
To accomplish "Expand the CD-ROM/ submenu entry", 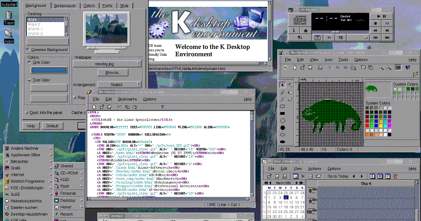I will pos(69,173).
